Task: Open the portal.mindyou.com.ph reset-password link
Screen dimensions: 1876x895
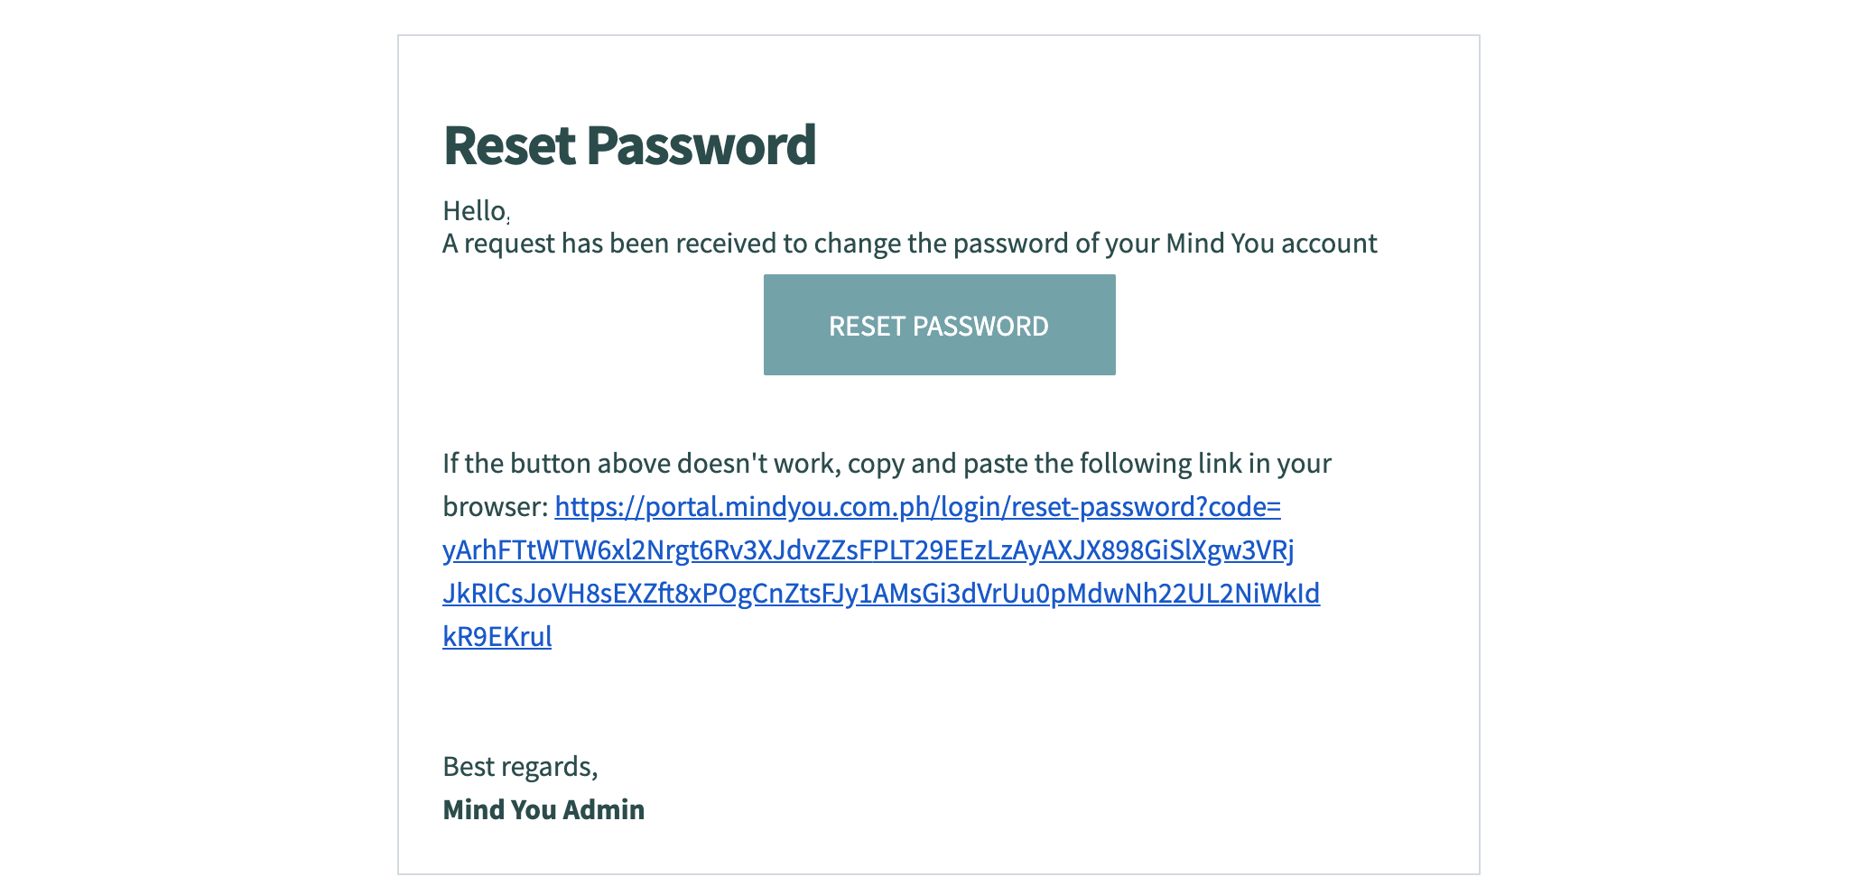Action: tap(917, 507)
